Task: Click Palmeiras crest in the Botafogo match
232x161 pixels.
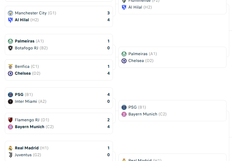Action: [x=10, y=41]
